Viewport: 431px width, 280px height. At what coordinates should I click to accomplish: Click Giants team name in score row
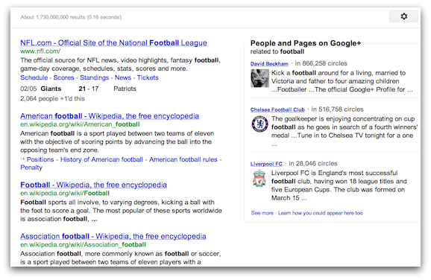(x=51, y=89)
